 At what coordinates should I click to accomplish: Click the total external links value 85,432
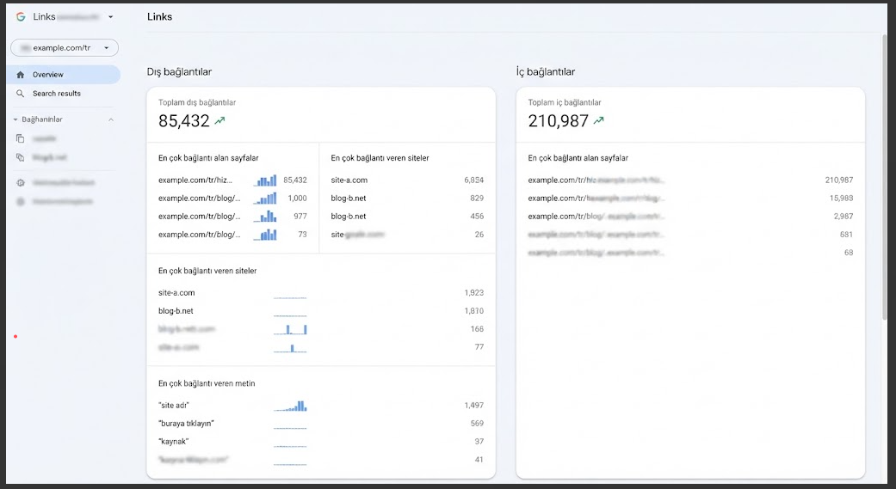click(184, 121)
